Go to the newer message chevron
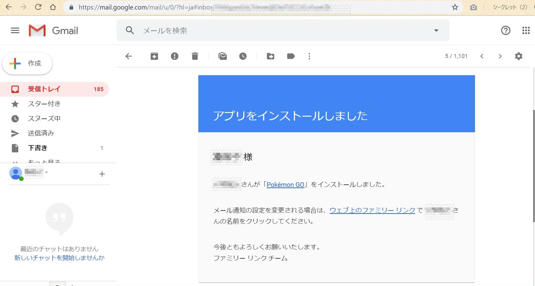This screenshot has height=286, width=535. pos(482,56)
